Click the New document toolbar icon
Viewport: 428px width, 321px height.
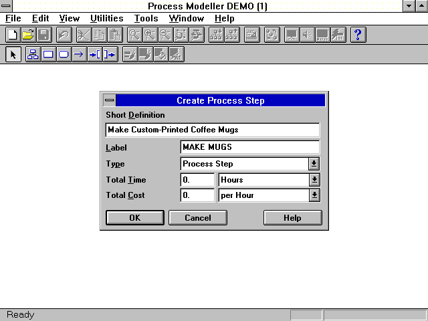(12, 35)
